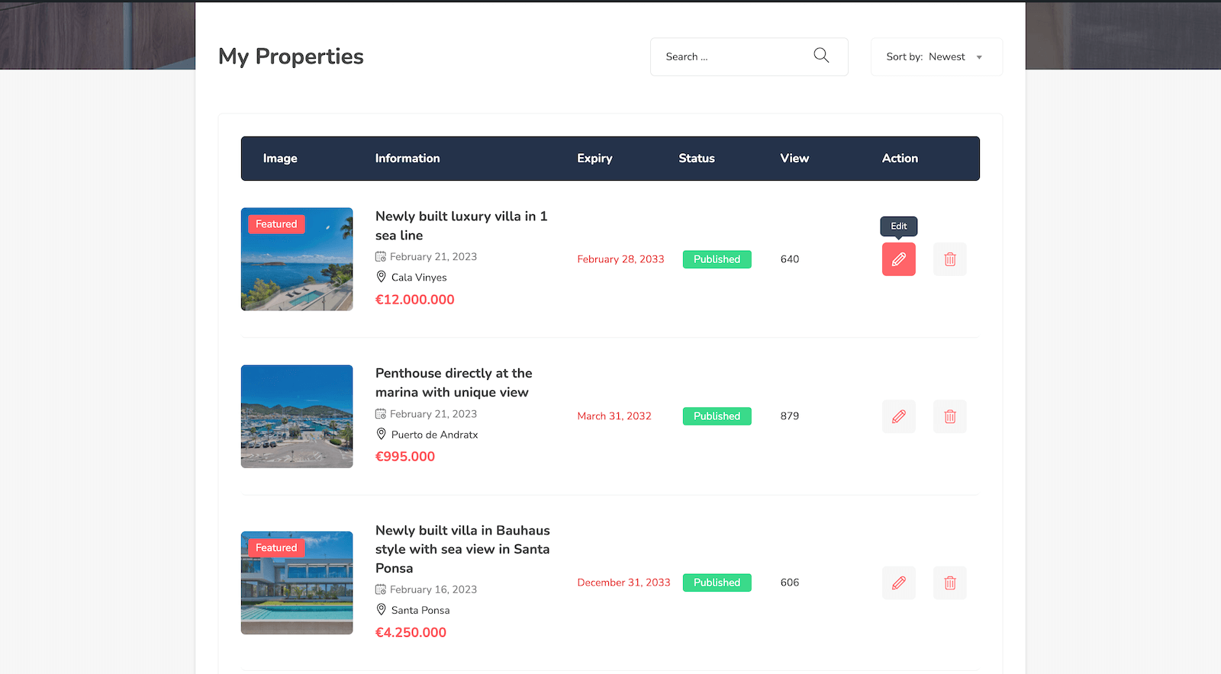Delete the Puerto de Andratx penthouse listing
Viewport: 1221px width, 674px height.
click(x=949, y=416)
